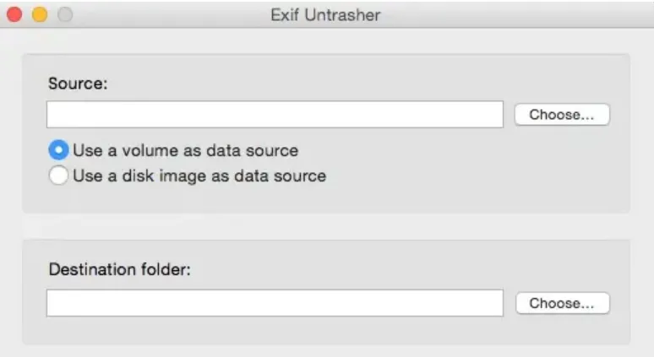The image size is (654, 357).
Task: Focus the Source path text field
Action: (275, 115)
